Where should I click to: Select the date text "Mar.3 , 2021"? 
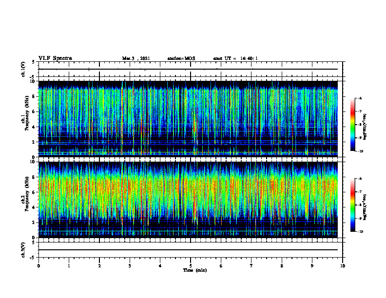(x=136, y=58)
